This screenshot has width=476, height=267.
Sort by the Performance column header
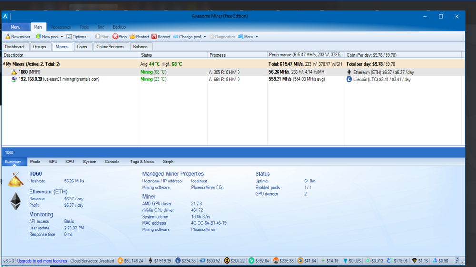(x=305, y=55)
